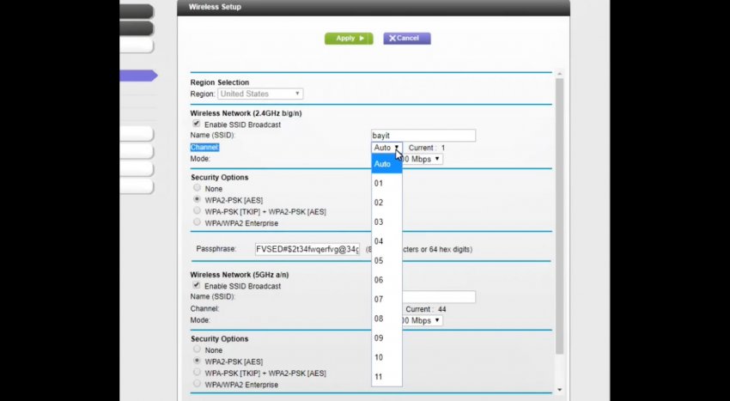Select WPA/WPA2 Enterprise for 2.4GHz network
This screenshot has height=401, width=730.
click(x=198, y=222)
